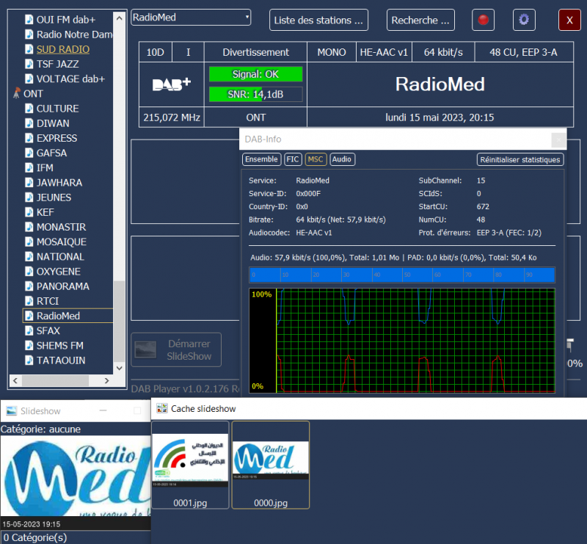Select the OUI FM dab+ station
Image resolution: width=587 pixels, height=544 pixels.
coord(66,20)
